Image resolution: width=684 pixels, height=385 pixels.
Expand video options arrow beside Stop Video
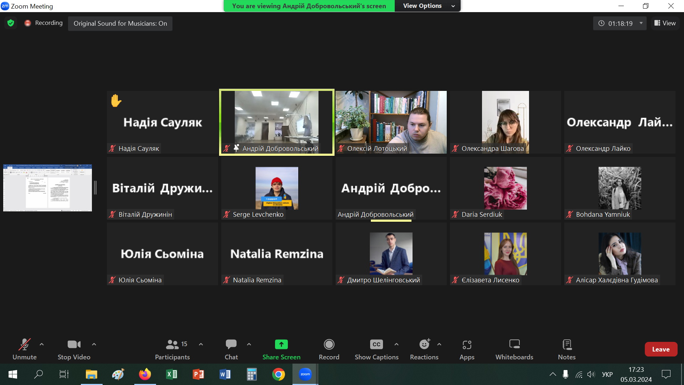coord(94,344)
